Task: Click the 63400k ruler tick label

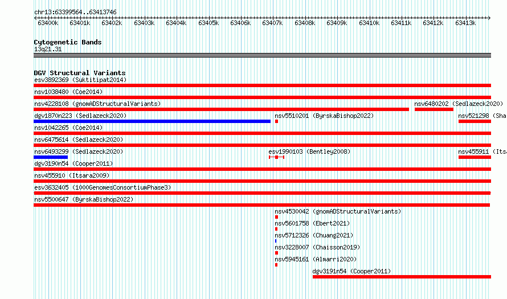Action: coord(48,23)
